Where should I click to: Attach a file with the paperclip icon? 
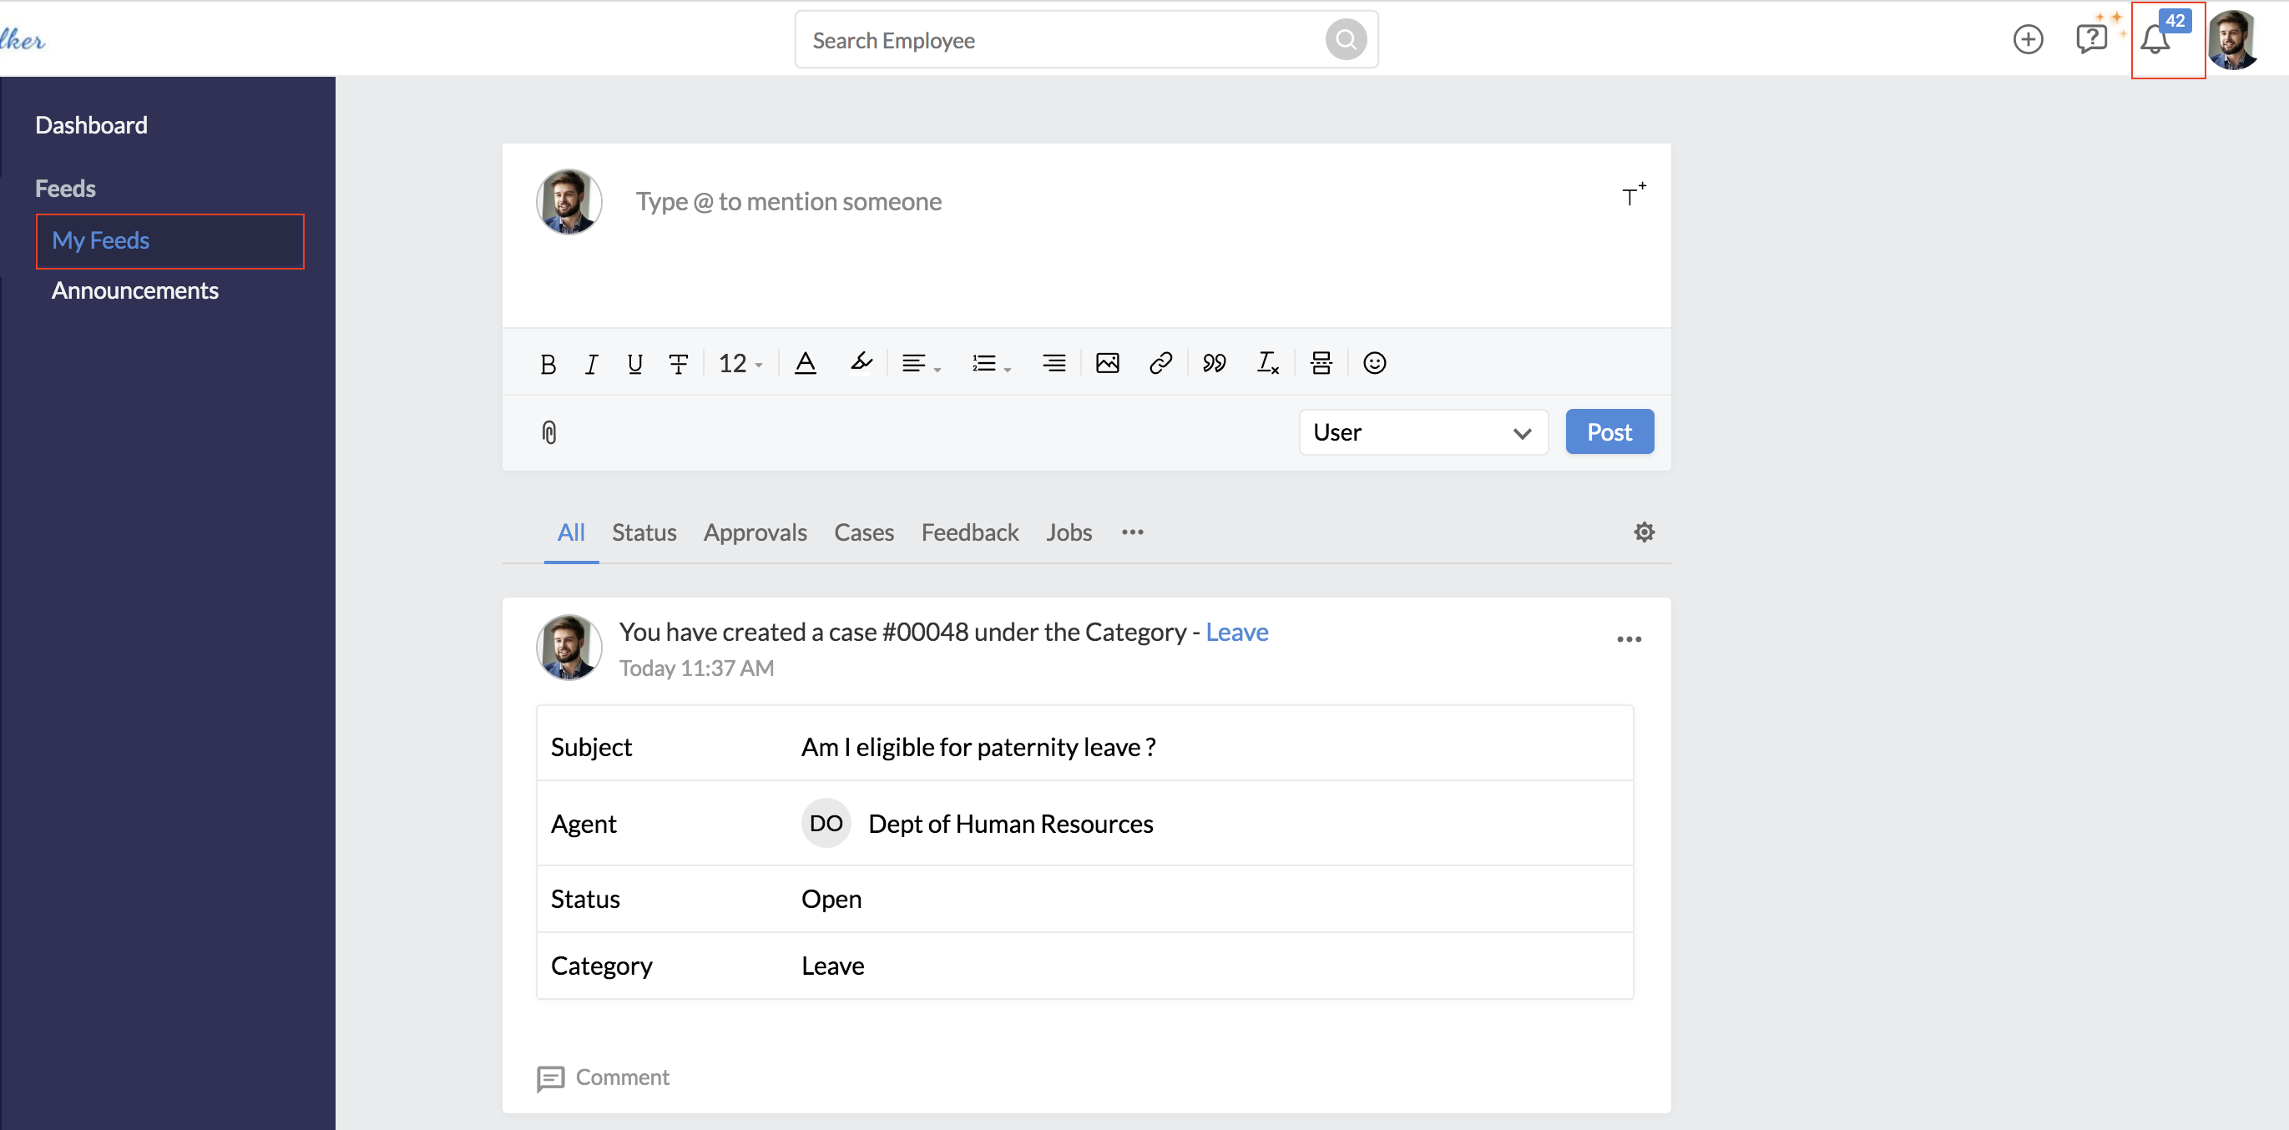(x=549, y=432)
